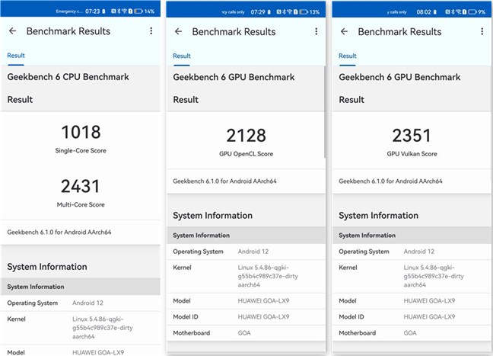Tap Model HUAWEI GOA-LX9 value on CPU screen
Image resolution: width=493 pixels, height=356 pixels.
click(x=98, y=352)
